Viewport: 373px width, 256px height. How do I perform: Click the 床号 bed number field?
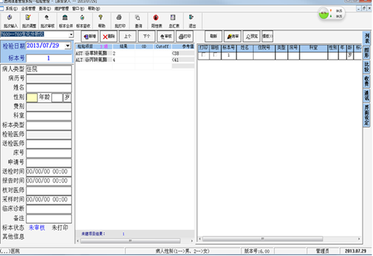[x=48, y=153]
